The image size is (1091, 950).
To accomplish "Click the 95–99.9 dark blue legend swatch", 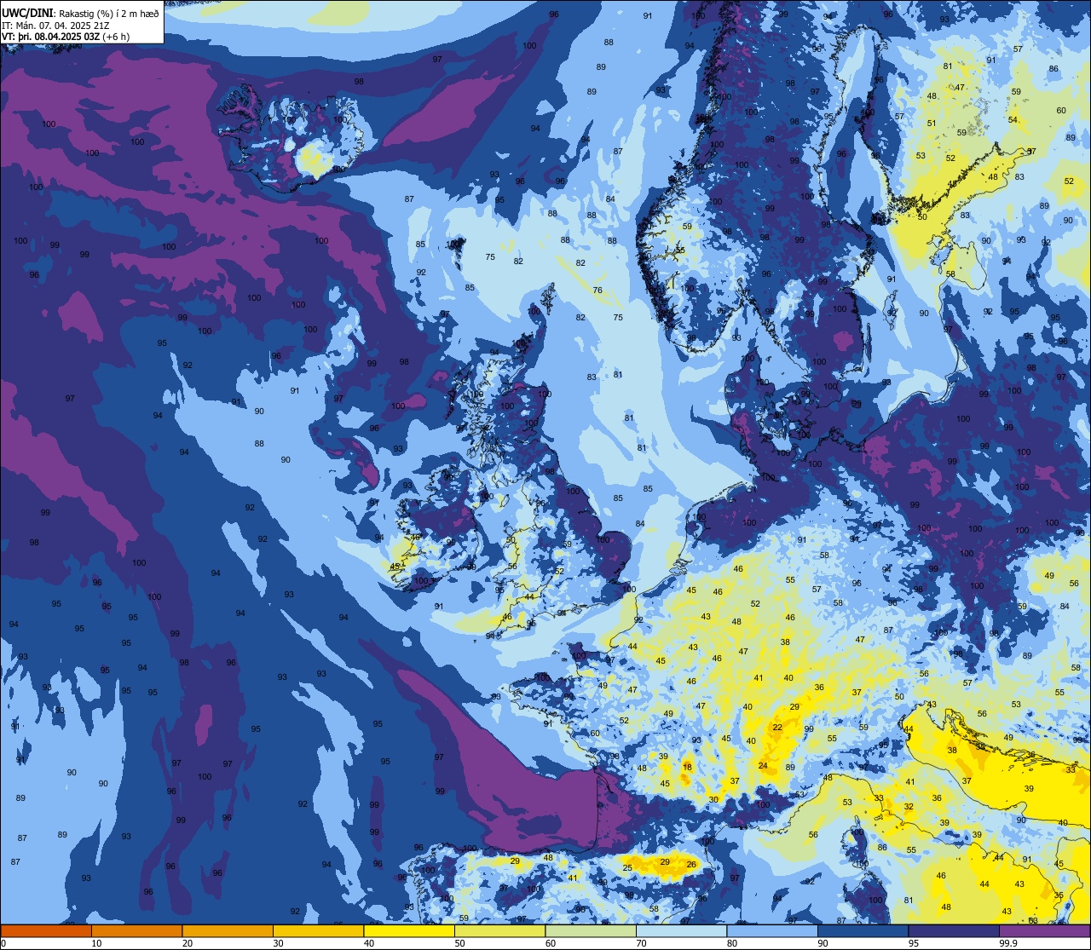I will (x=954, y=930).
